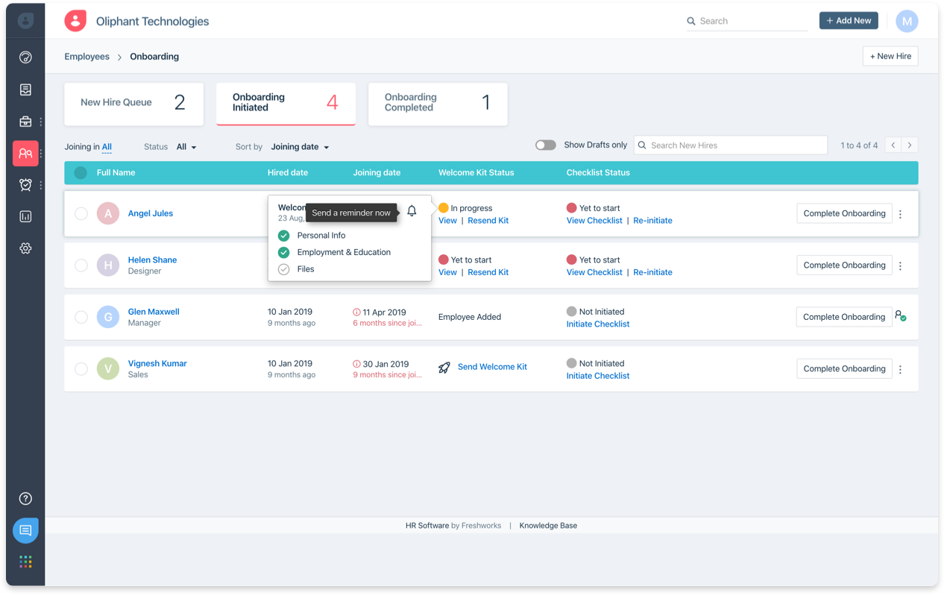Open the help question mark icon
Screen dimensions: 944x595
(25, 498)
